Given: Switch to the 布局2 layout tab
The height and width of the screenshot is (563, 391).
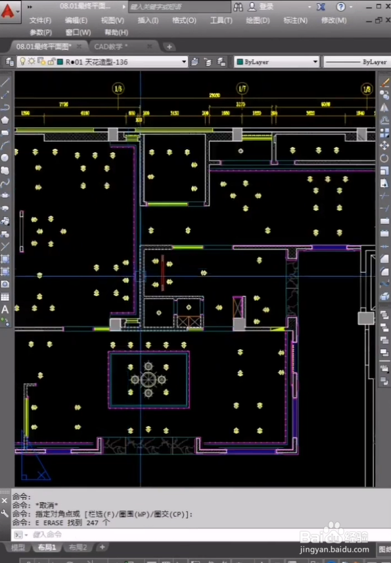Looking at the screenshot, I should click(78, 548).
